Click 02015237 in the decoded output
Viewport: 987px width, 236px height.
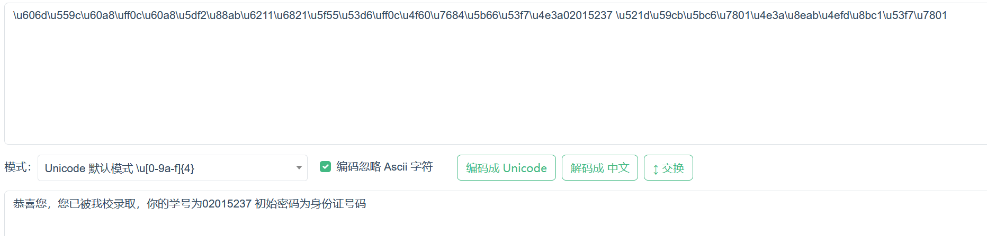point(227,204)
